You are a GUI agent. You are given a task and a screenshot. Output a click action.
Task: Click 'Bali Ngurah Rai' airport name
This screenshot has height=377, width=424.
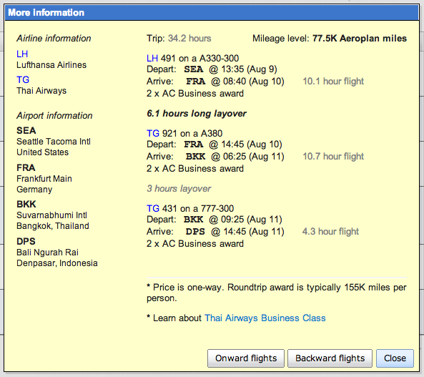point(47,253)
